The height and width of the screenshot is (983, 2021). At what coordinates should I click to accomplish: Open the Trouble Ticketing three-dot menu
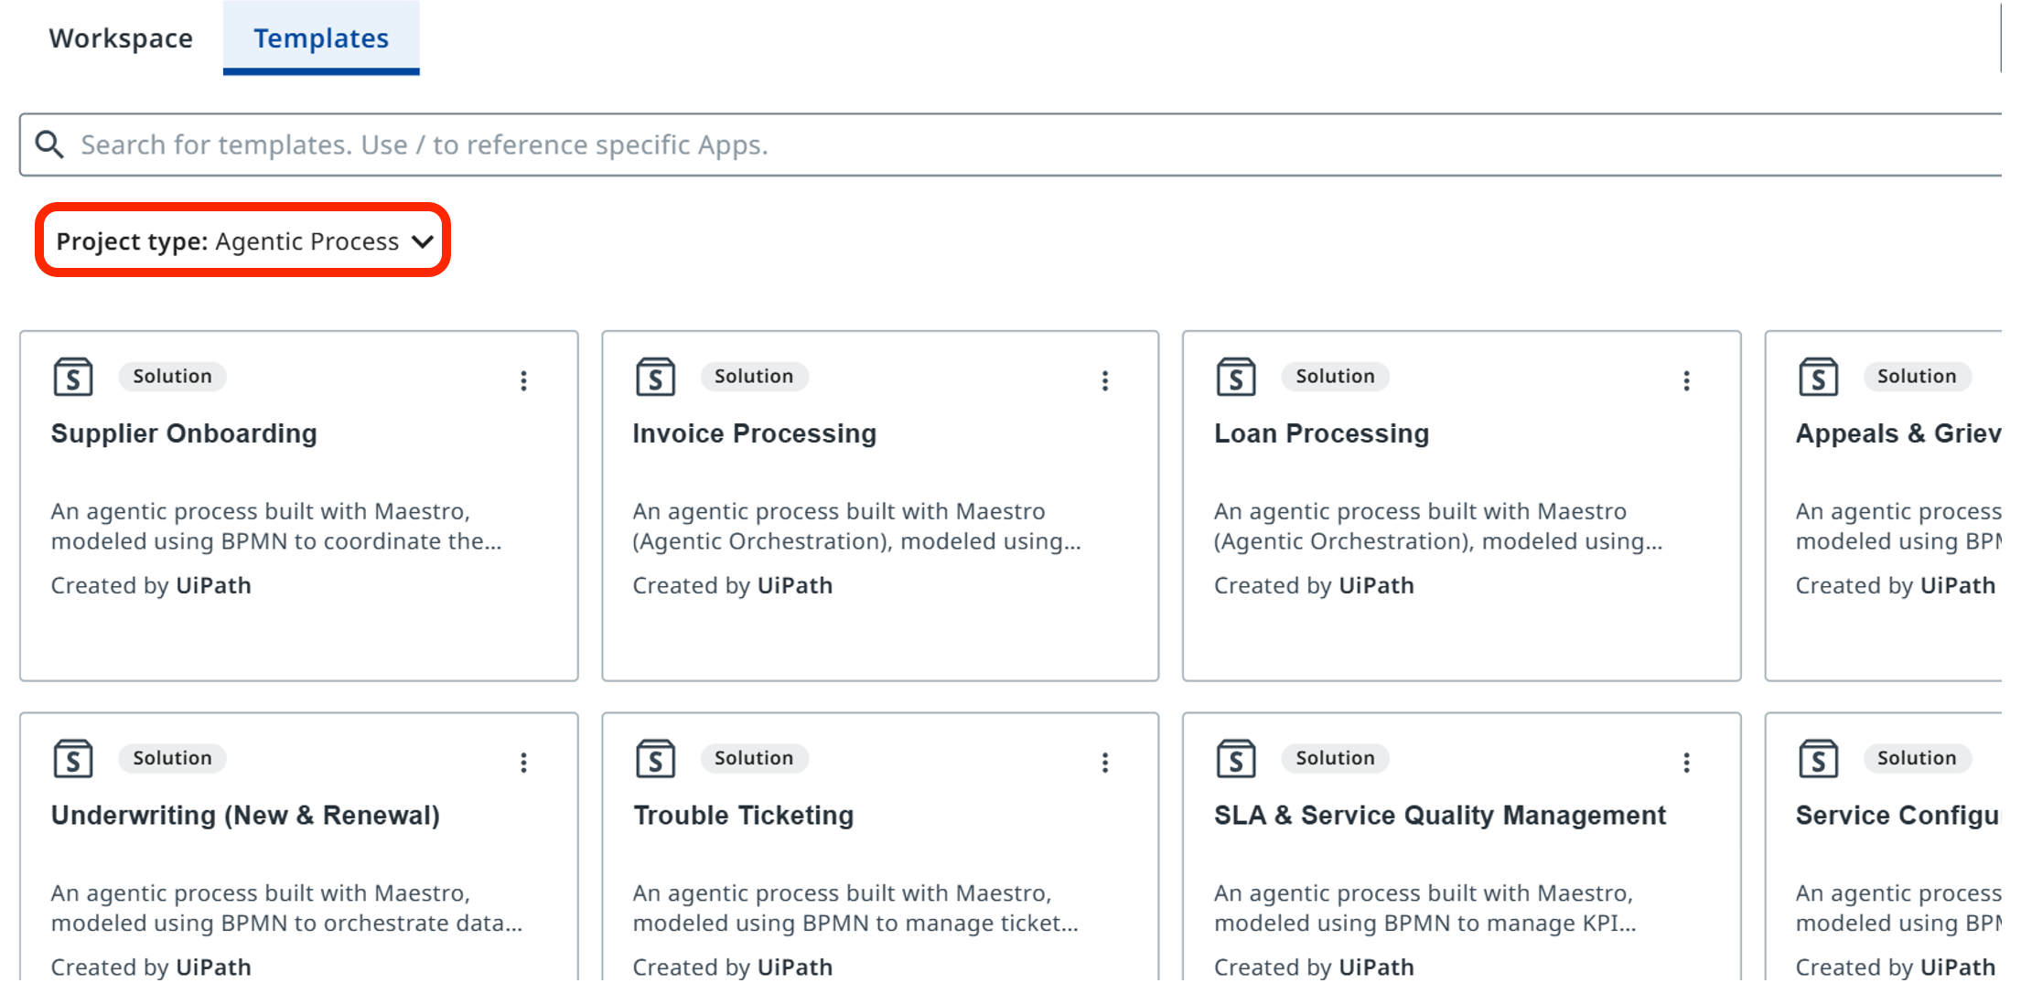click(1105, 763)
